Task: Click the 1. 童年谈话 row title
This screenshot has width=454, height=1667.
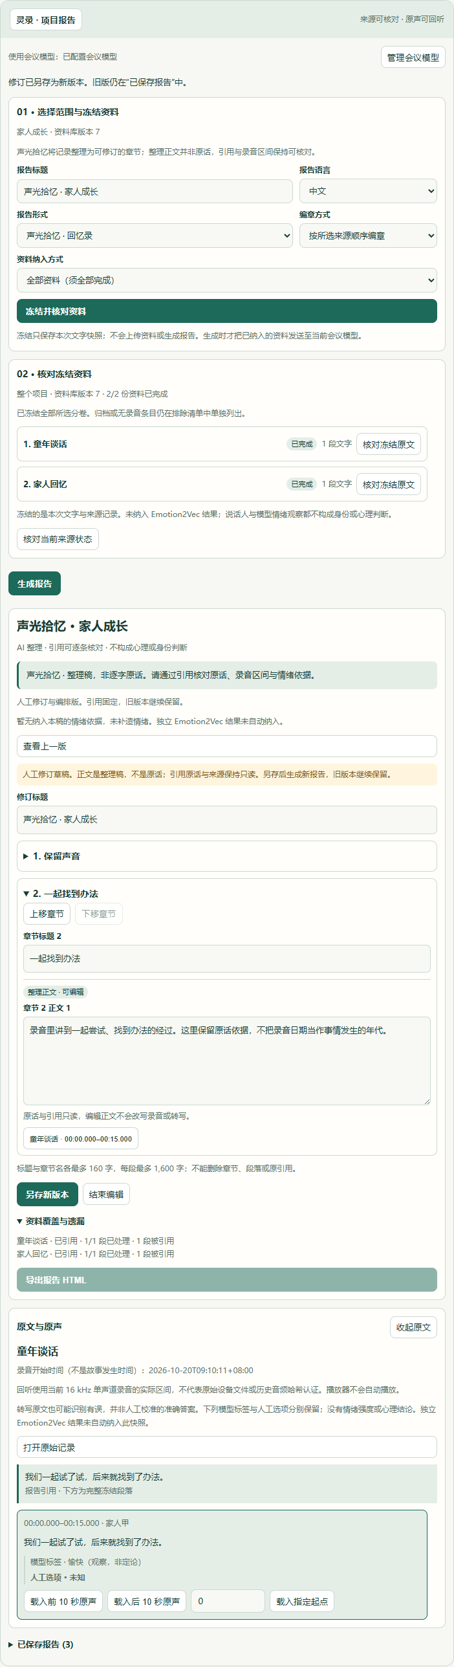Action: pyautogui.click(x=45, y=445)
